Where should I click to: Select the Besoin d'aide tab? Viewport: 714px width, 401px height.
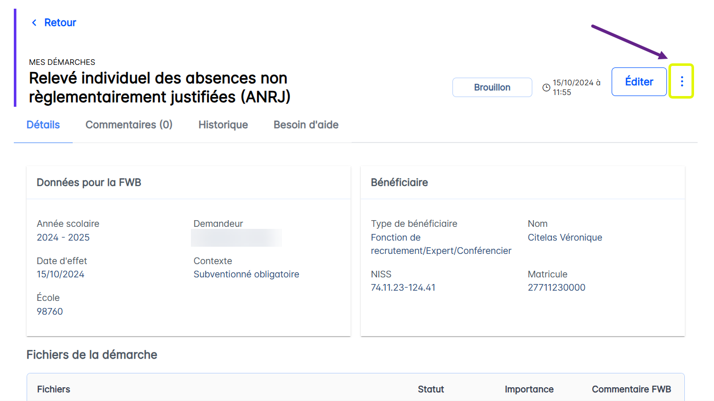306,125
